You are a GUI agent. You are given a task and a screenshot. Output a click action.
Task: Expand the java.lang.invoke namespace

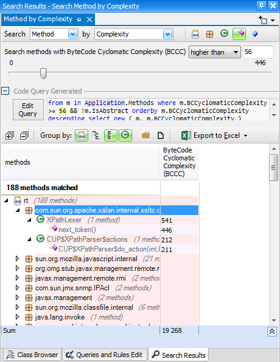[18, 317]
